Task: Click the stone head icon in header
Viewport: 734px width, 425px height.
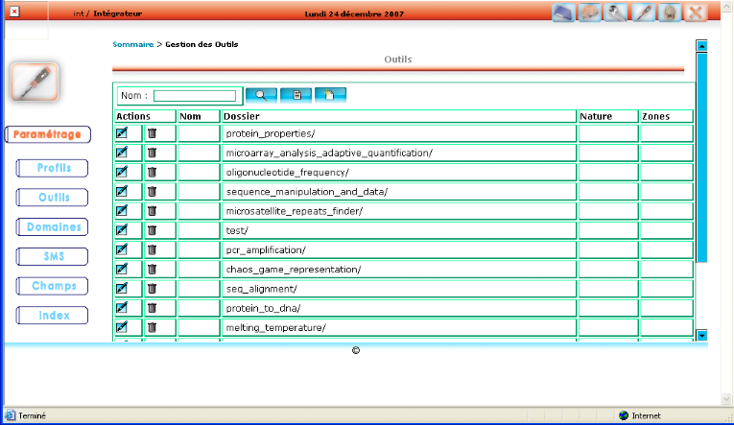Action: (x=670, y=12)
